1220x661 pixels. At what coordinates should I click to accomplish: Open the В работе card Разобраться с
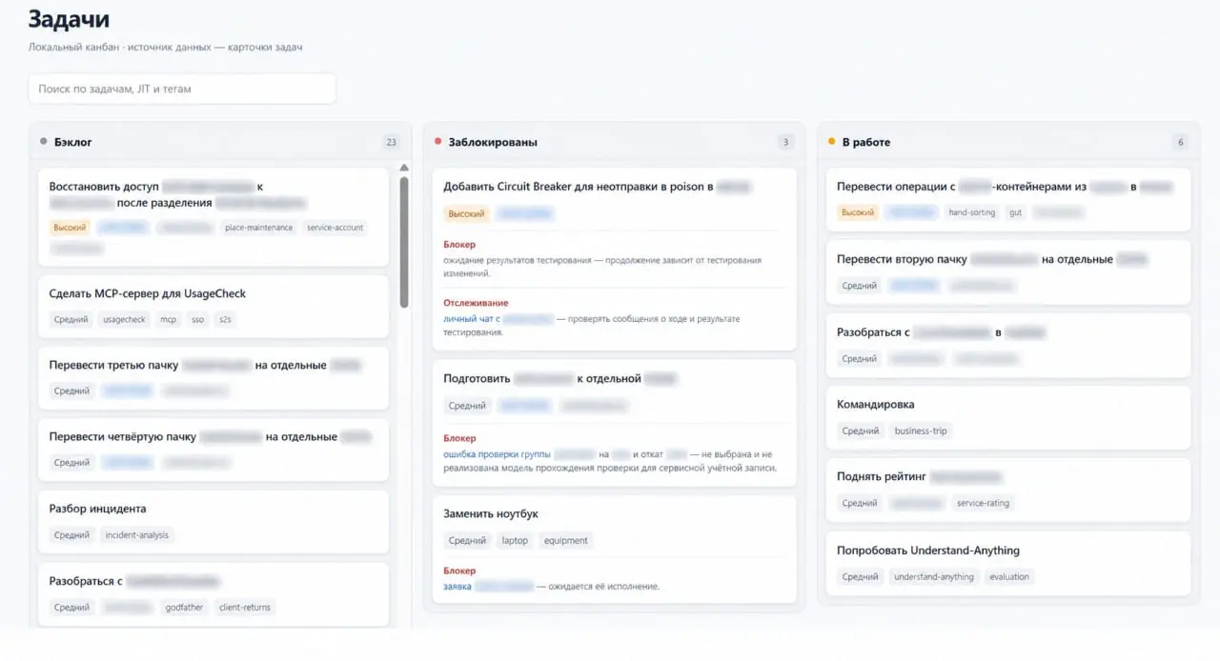click(1008, 345)
